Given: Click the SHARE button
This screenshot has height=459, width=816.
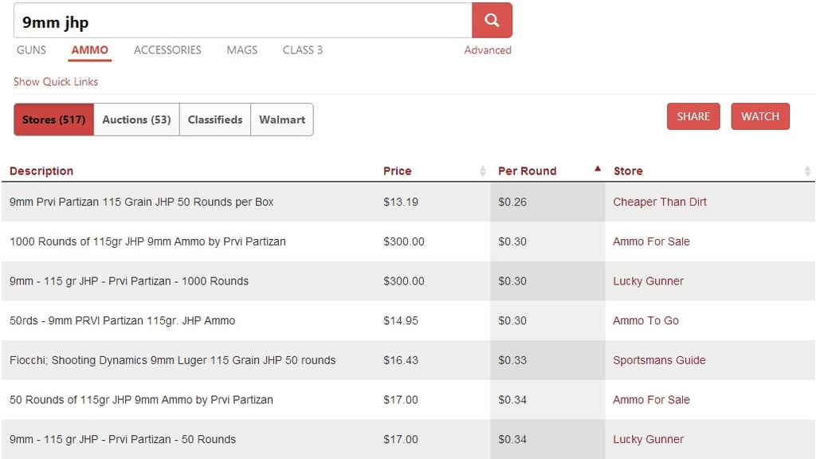Looking at the screenshot, I should (693, 116).
